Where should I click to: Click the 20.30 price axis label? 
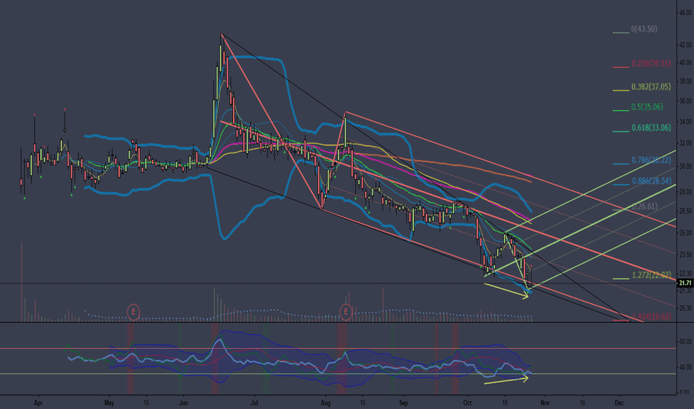click(685, 308)
